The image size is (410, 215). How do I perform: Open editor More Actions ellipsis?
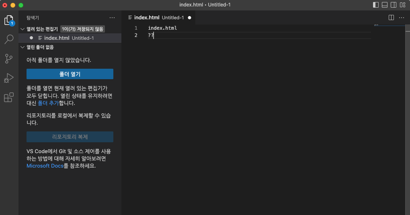point(402,18)
